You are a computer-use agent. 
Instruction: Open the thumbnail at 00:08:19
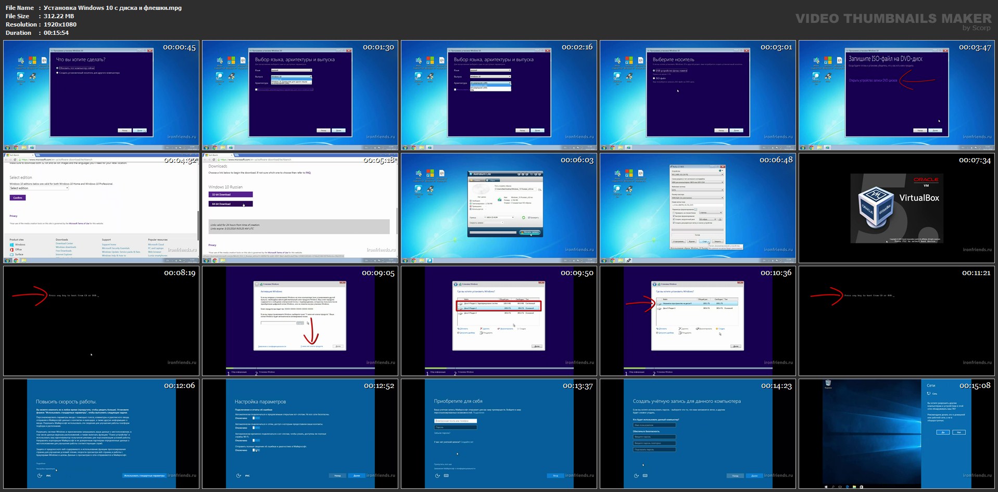tap(101, 321)
